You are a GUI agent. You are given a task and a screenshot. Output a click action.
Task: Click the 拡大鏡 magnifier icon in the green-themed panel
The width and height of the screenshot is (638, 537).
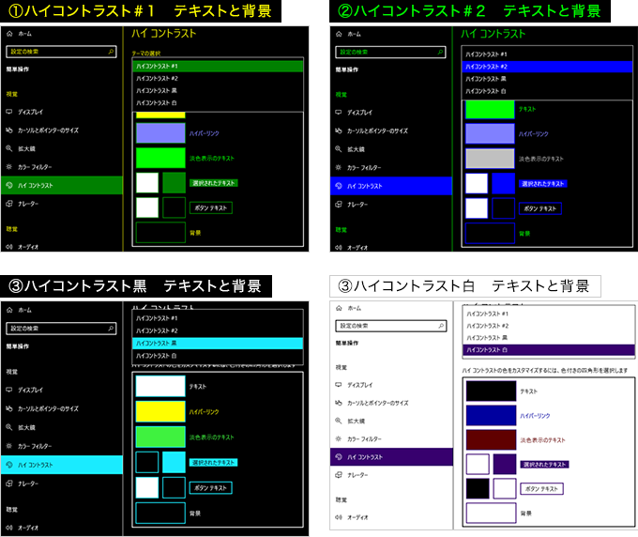click(x=9, y=148)
